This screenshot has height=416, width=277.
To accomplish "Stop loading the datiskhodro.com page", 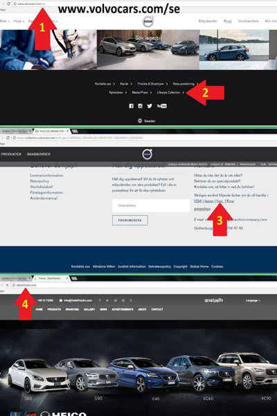I will [7, 285].
